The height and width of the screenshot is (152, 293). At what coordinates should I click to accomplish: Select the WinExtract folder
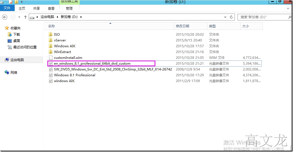point(62,52)
